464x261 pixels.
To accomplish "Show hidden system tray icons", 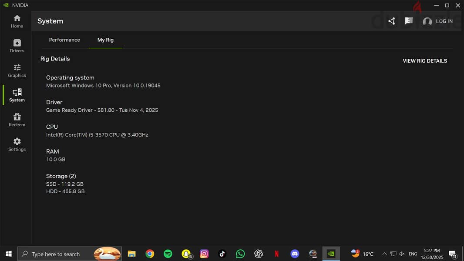I will 384,254.
